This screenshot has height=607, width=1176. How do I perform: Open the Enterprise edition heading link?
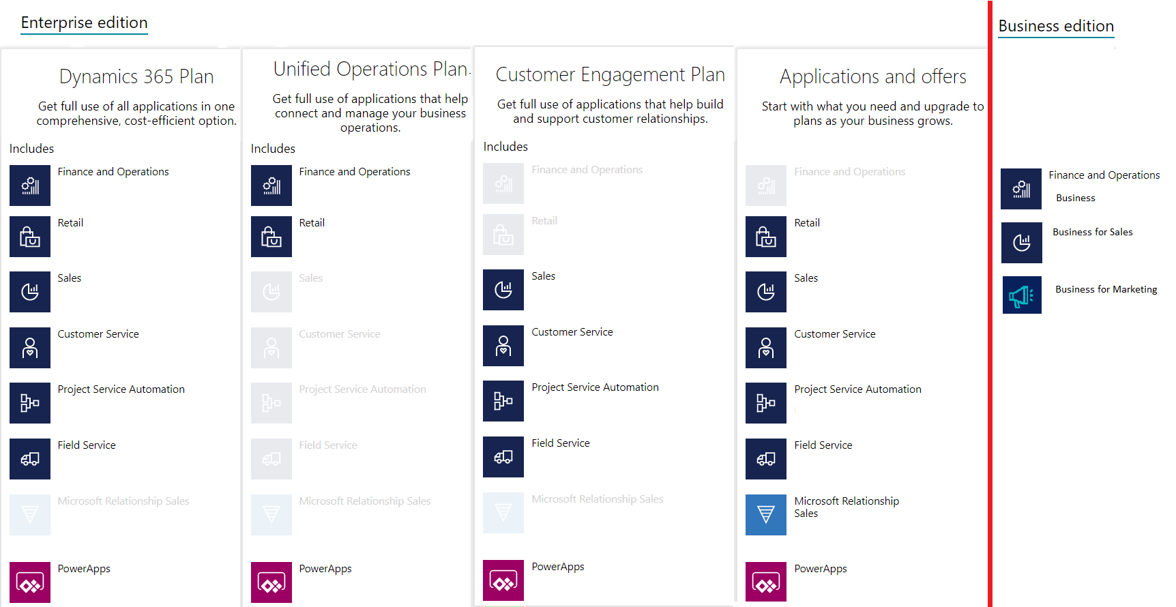point(84,23)
